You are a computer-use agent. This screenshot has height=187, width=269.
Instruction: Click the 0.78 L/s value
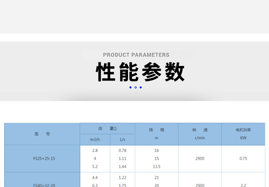pos(123,151)
